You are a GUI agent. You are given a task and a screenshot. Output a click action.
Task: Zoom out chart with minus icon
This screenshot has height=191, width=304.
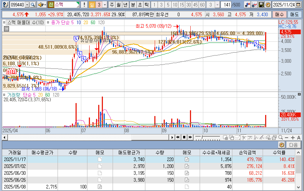pyautogui.click(x=286, y=138)
